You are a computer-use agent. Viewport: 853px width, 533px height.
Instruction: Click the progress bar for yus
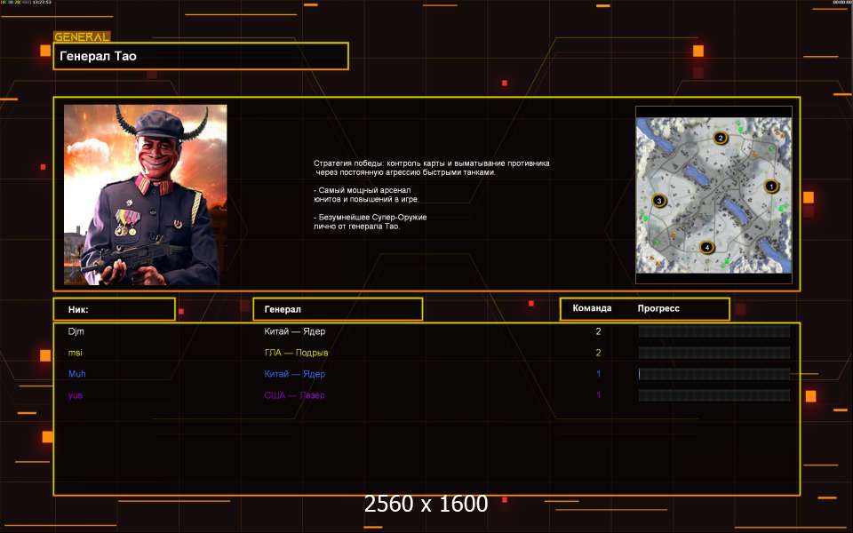(714, 395)
